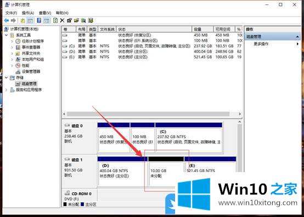304x217 pixels.
Task: Toggle the show/hide action pane icon
Action: (x=46, y=20)
